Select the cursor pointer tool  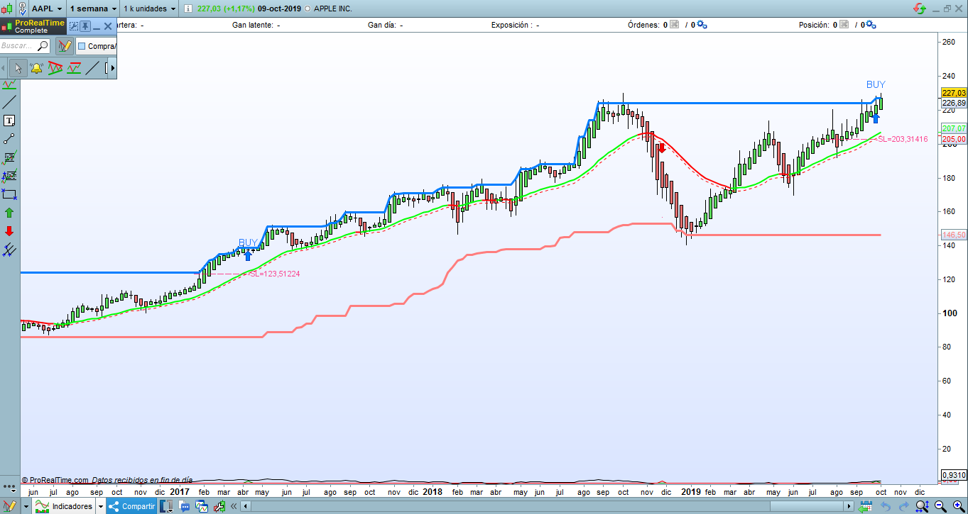tap(18, 68)
